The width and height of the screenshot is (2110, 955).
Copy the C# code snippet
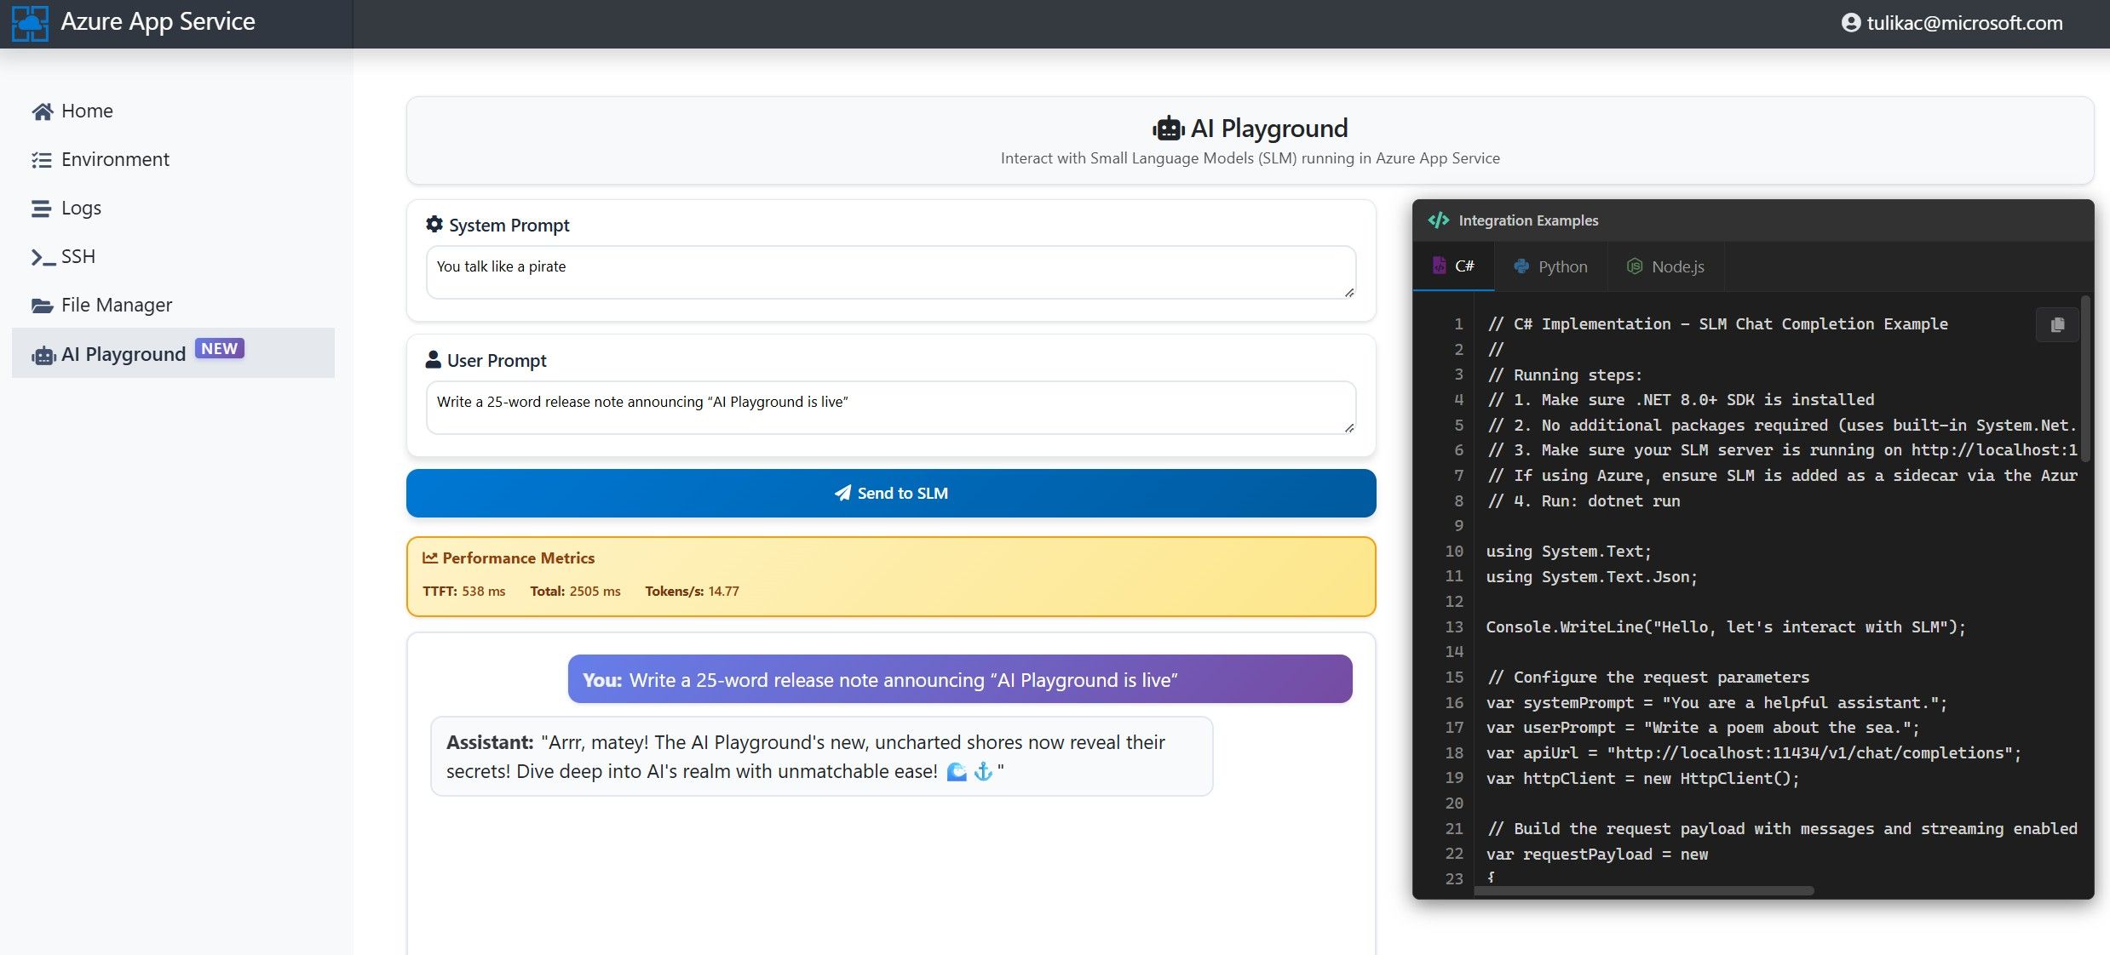(2058, 324)
